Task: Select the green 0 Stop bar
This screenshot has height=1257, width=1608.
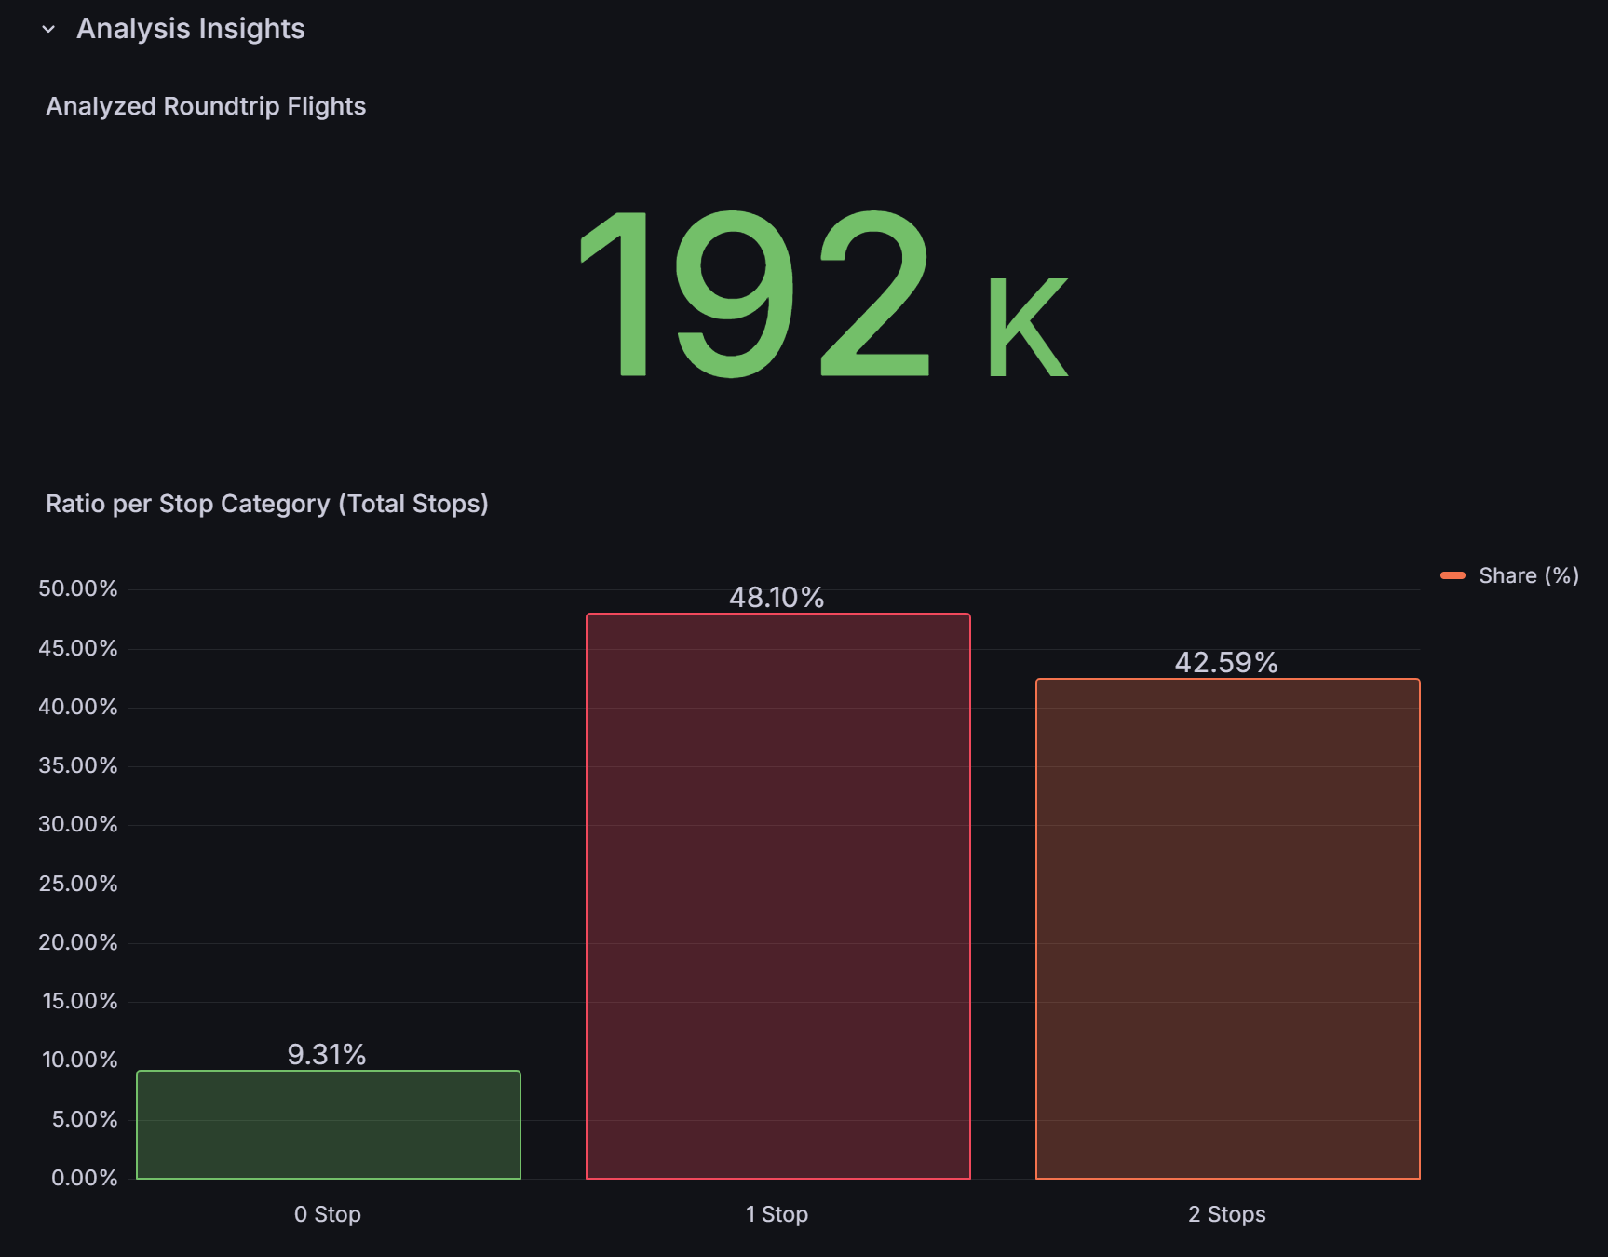Action: click(328, 1125)
